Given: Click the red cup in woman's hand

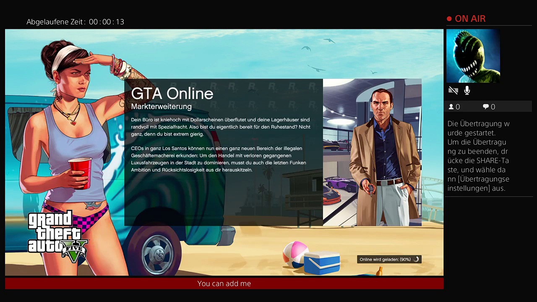Looking at the screenshot, I should click(80, 172).
